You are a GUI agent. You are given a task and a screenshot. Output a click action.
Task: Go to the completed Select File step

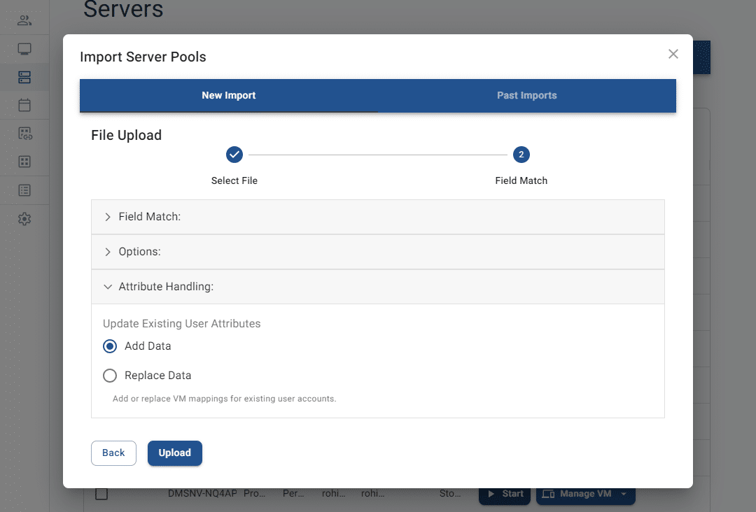(234, 155)
